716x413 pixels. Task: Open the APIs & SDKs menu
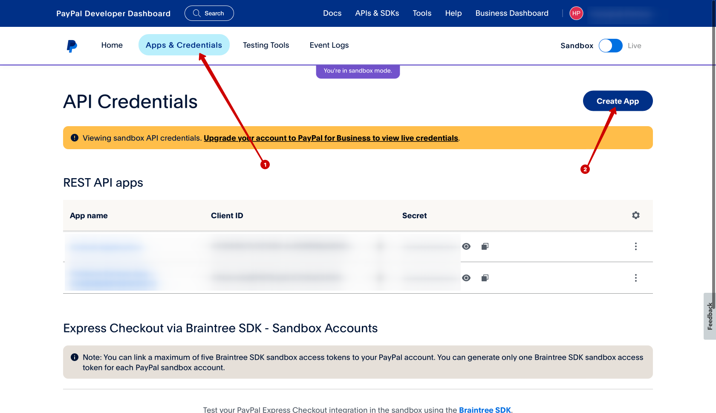click(x=377, y=13)
